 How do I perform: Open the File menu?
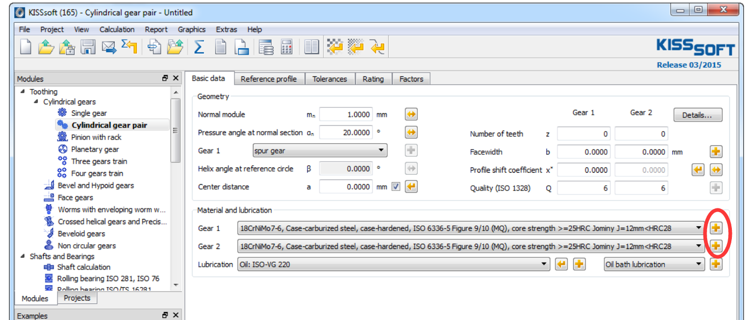(x=24, y=29)
